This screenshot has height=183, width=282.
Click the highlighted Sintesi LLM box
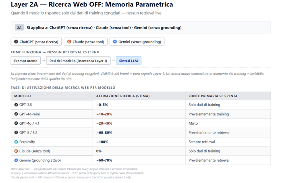coord(129,61)
